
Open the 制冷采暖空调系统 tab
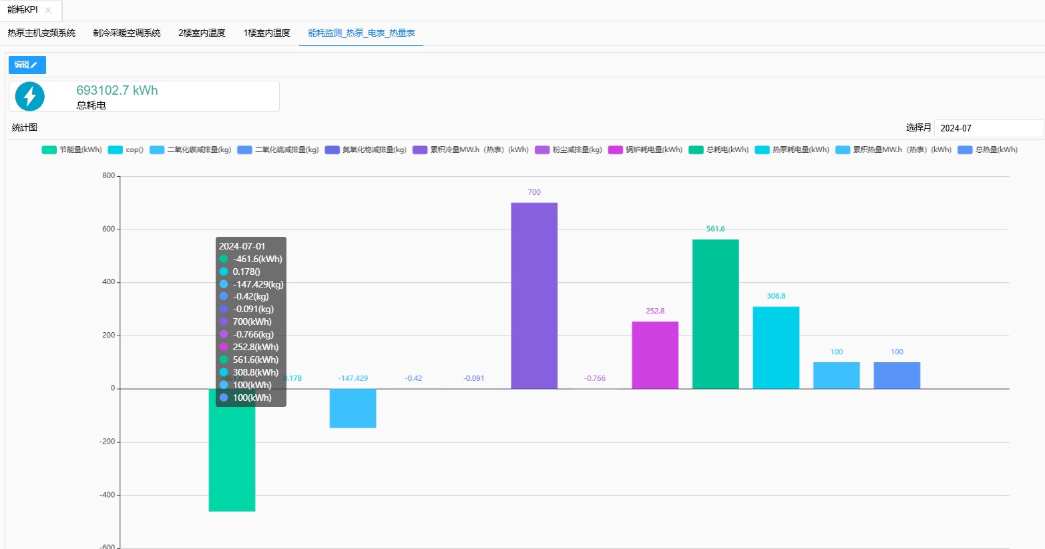tap(127, 33)
